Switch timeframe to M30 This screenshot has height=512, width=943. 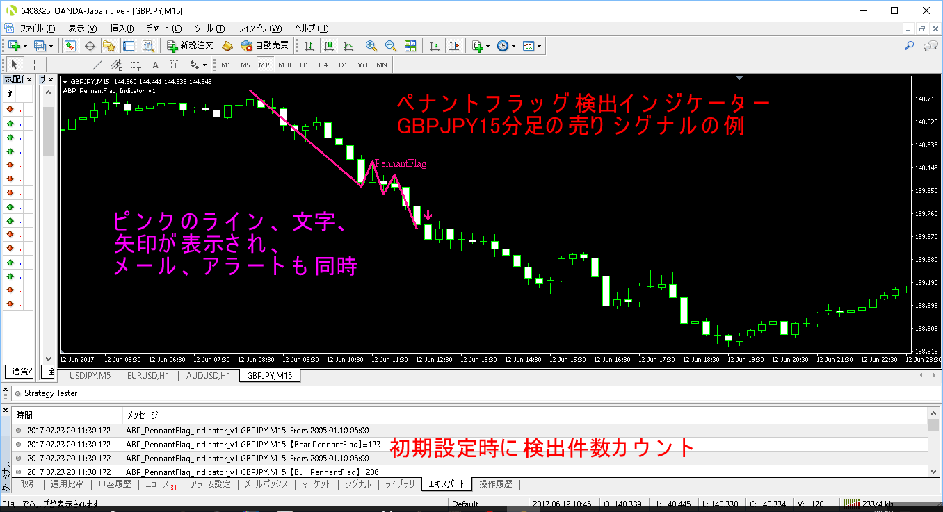pyautogui.click(x=284, y=65)
